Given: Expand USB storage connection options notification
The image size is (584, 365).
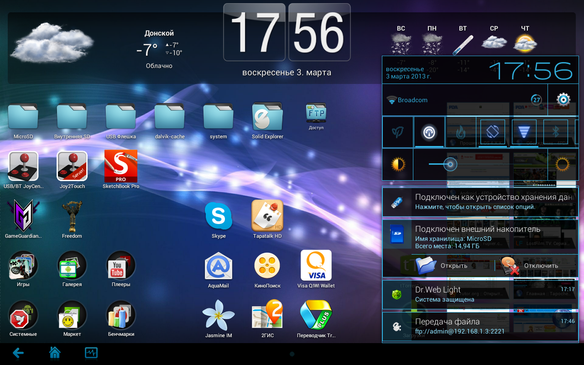Looking at the screenshot, I should click(x=480, y=202).
